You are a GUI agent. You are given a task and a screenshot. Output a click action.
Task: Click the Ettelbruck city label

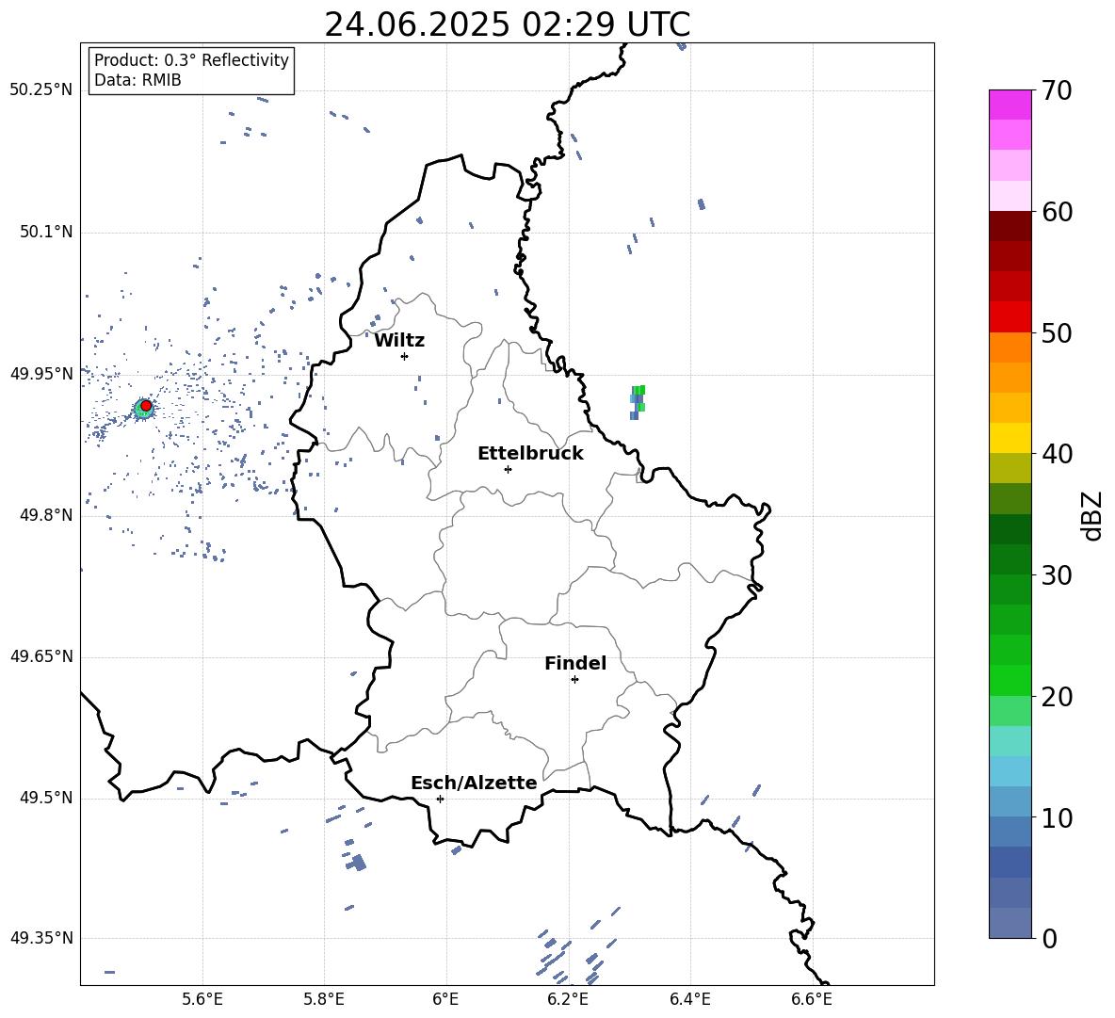pos(530,454)
